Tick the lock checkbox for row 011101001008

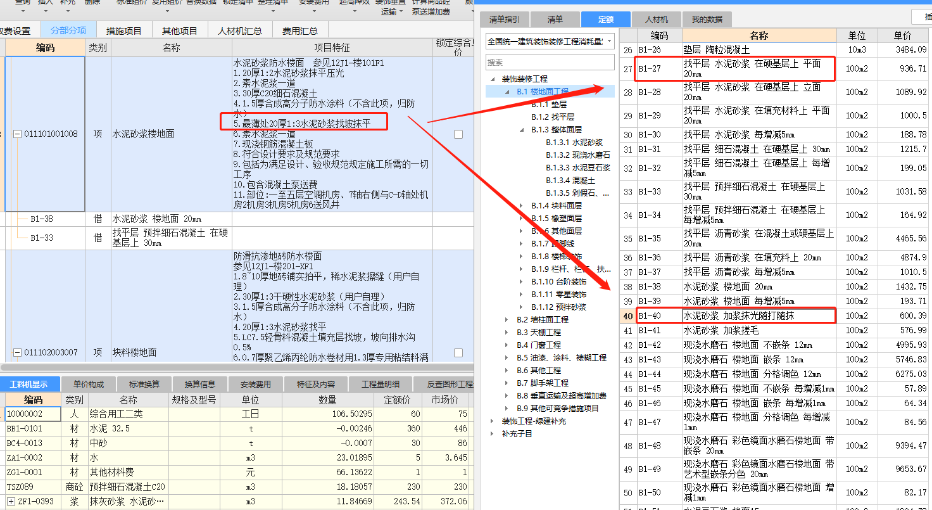[x=458, y=134]
